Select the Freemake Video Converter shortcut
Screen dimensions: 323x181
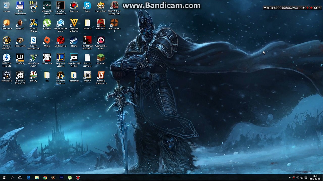(x=74, y=25)
